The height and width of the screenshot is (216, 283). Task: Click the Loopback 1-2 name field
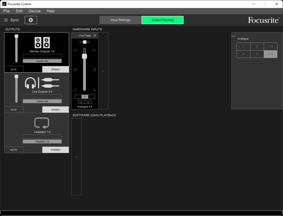tap(42, 136)
